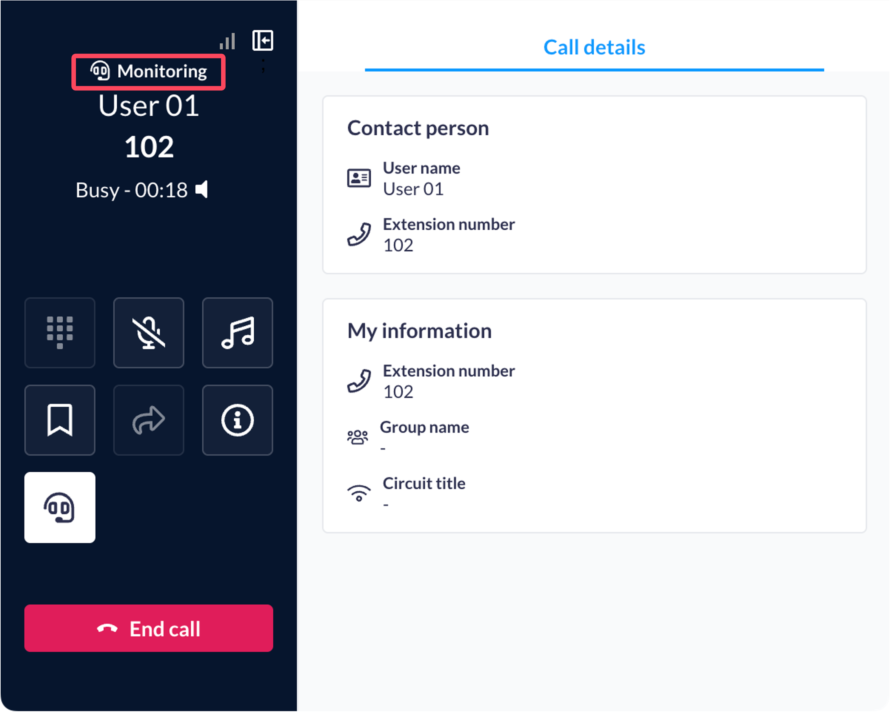Click the End call button
The height and width of the screenshot is (712, 890).
pyautogui.click(x=149, y=628)
